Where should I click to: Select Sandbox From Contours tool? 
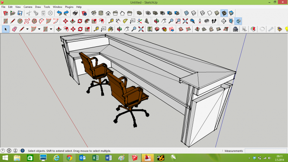point(181,29)
